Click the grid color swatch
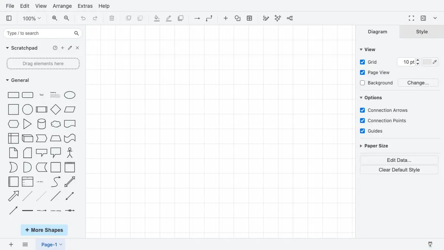This screenshot has width=444, height=250. [x=430, y=62]
